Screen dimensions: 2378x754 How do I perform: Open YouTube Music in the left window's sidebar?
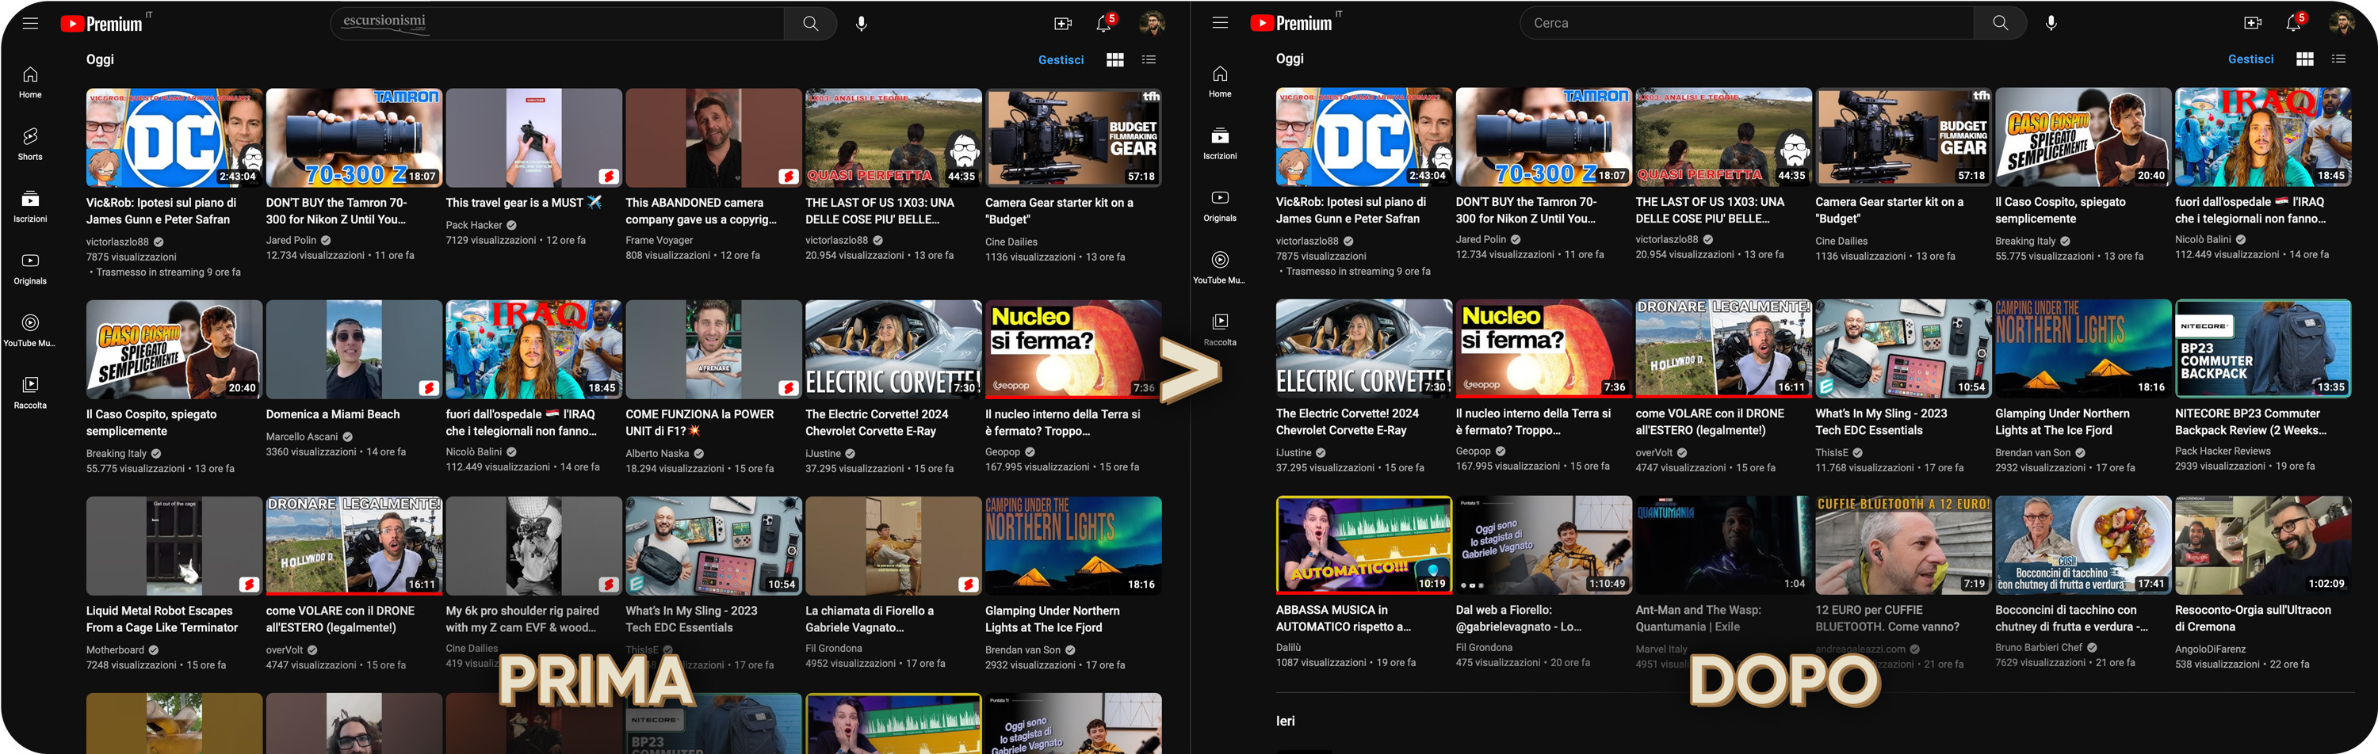pyautogui.click(x=30, y=330)
